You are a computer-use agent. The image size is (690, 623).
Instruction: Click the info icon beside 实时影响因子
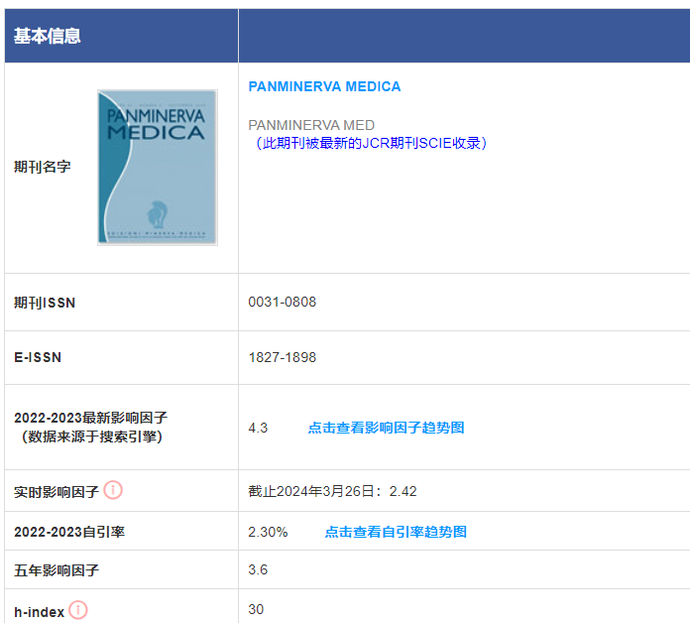[113, 490]
